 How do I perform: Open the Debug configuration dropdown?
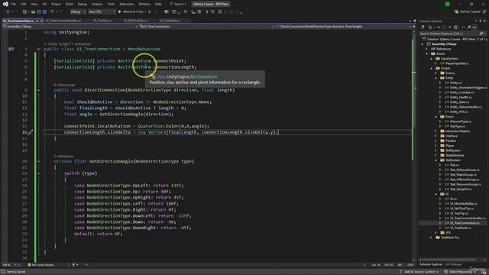point(78,12)
